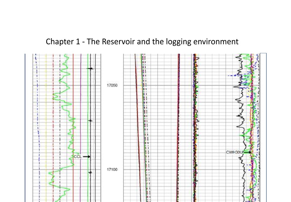Viewport: 291px width, 202px height.
Task: Click the collar tick marker between 17050 and 17100
Action: [x=91, y=120]
